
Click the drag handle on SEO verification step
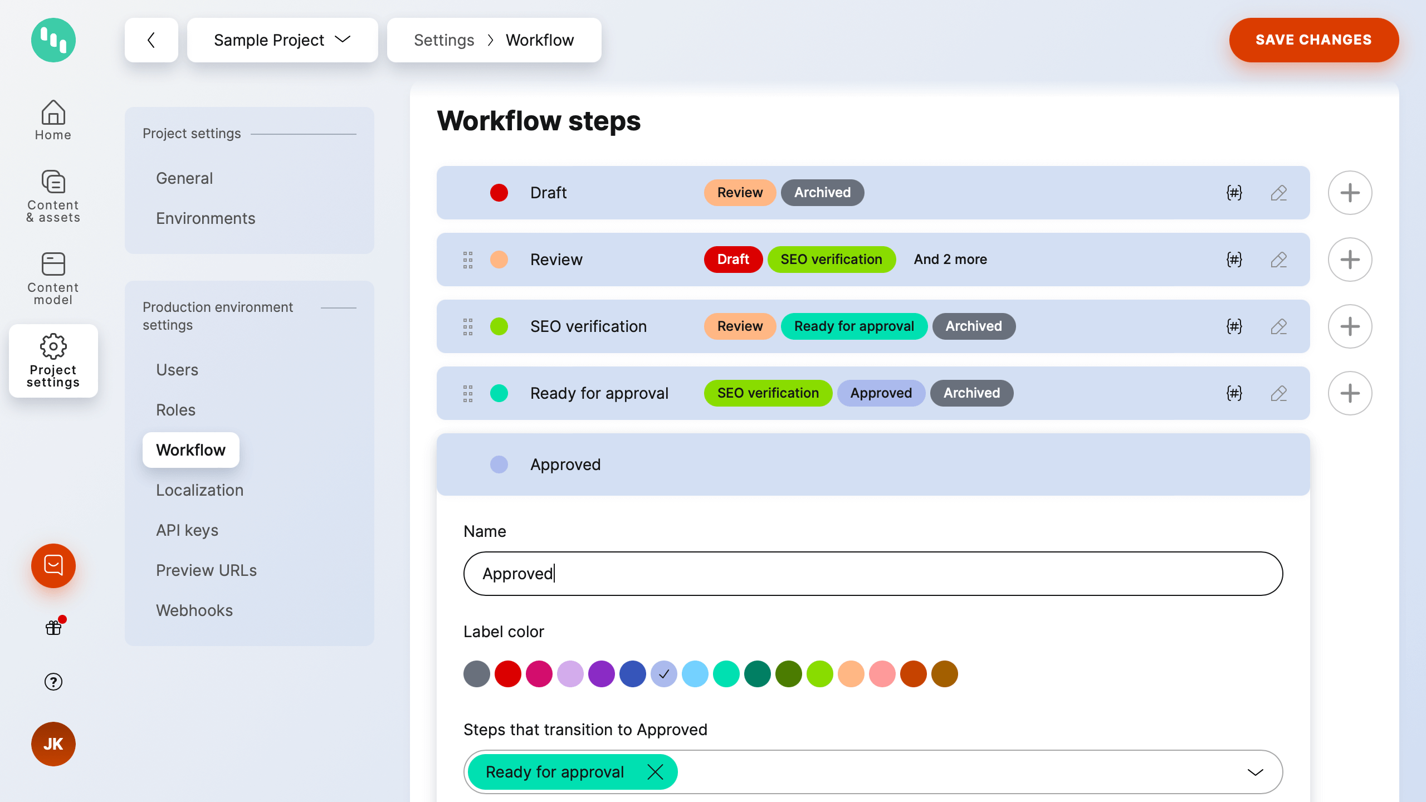(x=467, y=326)
